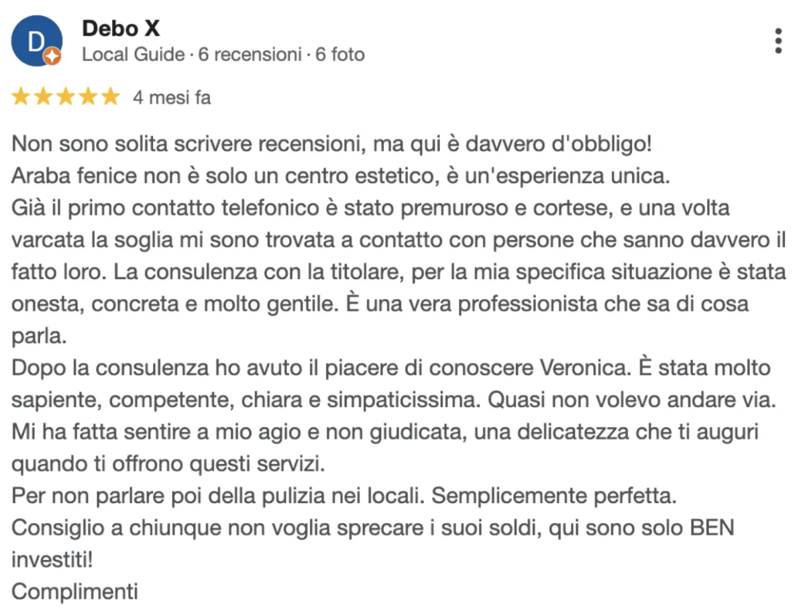
Task: Click the word 'investiti!' near the end
Action: point(52,558)
